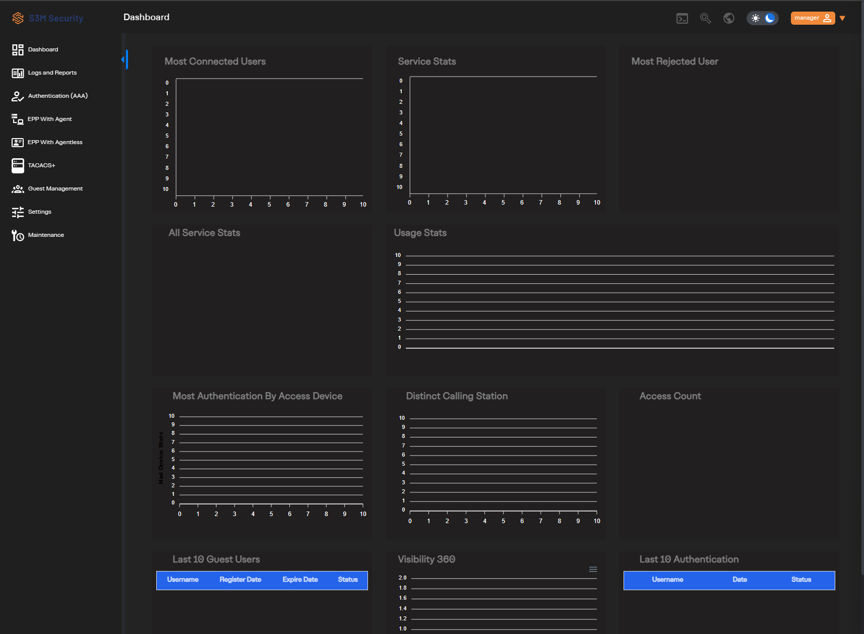The image size is (864, 634).
Task: Click the TACACS+ server icon
Action: click(x=18, y=165)
